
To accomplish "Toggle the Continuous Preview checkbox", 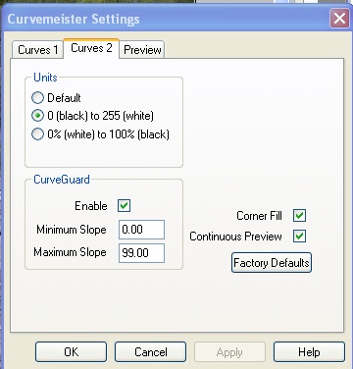I will 299,237.
